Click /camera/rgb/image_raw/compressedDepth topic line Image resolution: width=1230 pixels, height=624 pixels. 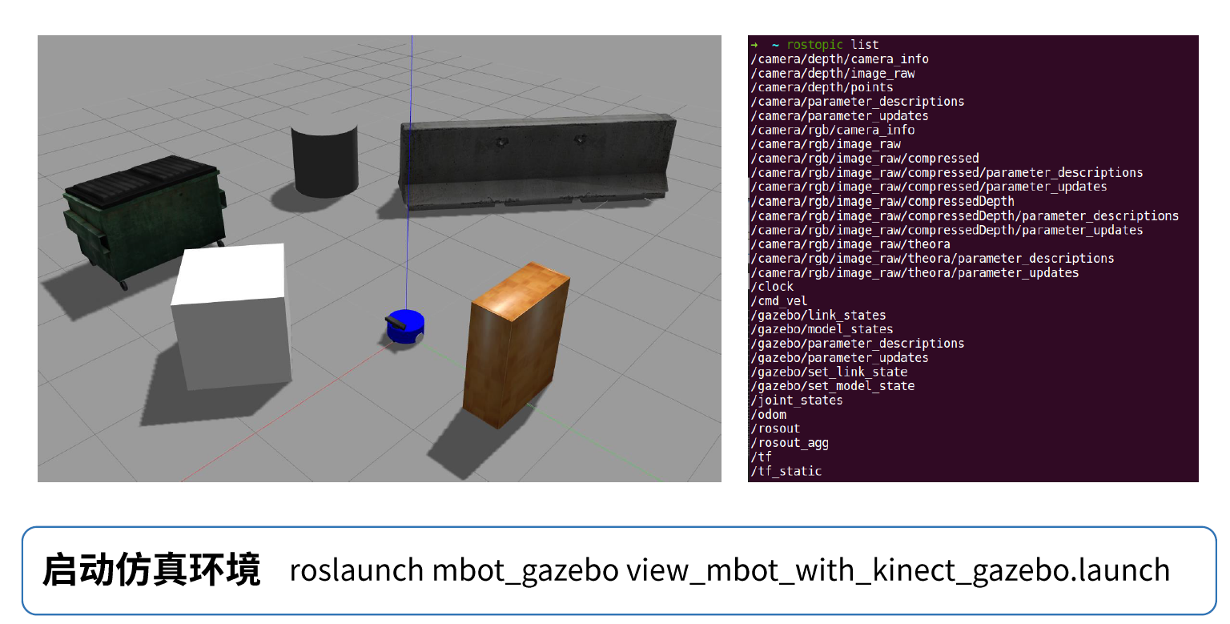[x=882, y=201]
